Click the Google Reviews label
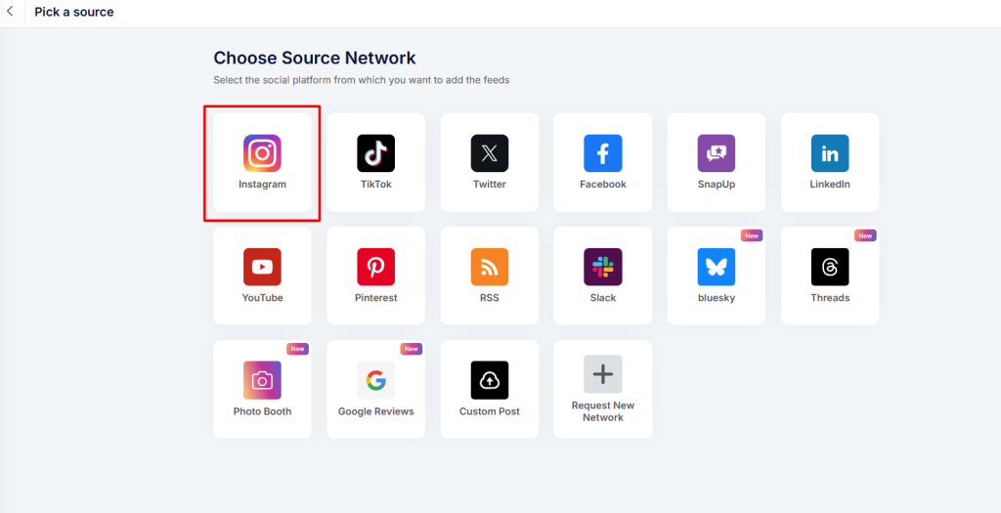Image resolution: width=1001 pixels, height=513 pixels. coord(376,411)
